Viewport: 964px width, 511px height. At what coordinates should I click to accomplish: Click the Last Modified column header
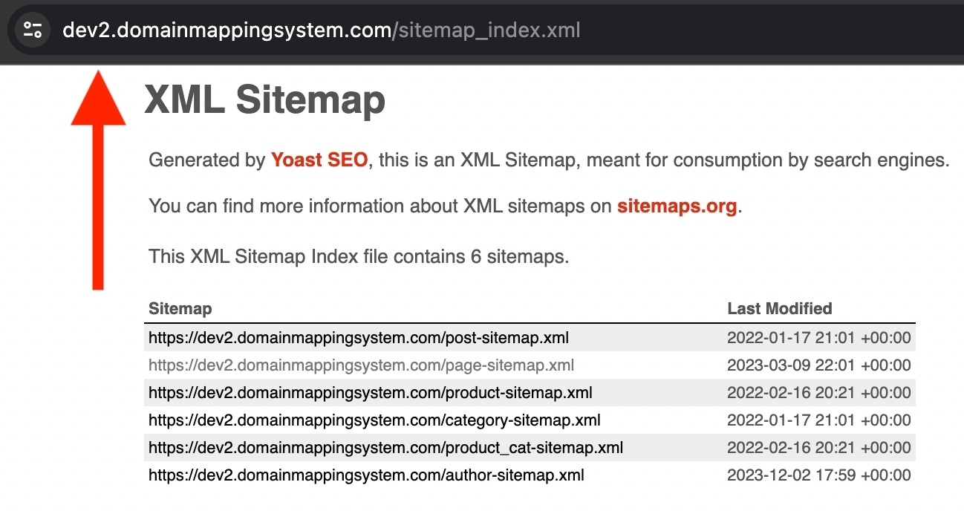pyautogui.click(x=780, y=309)
